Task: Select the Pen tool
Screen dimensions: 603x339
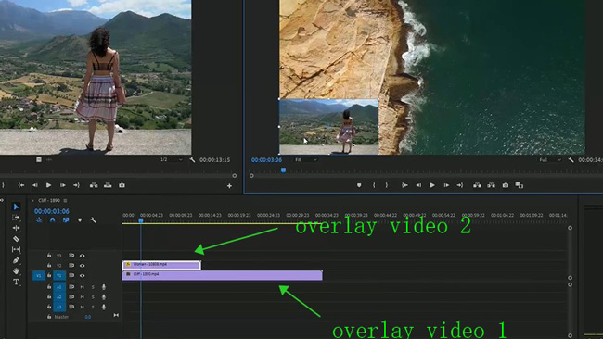Action: 16,260
